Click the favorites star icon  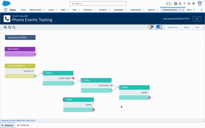coord(168,4)
